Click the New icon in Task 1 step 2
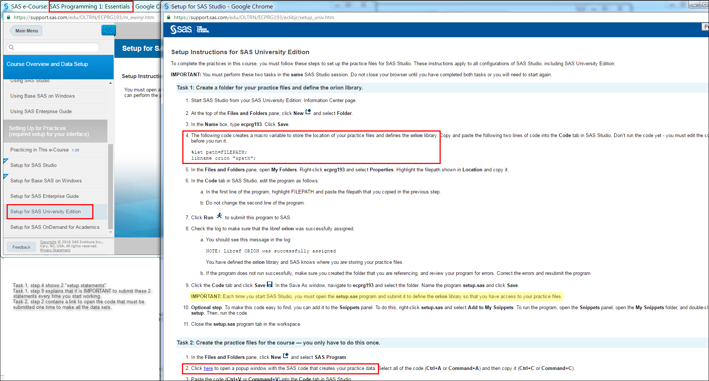The image size is (709, 381). click(308, 112)
